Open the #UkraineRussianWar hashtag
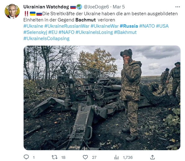Image resolution: width=185 pixels, height=161 pixels. (67, 26)
